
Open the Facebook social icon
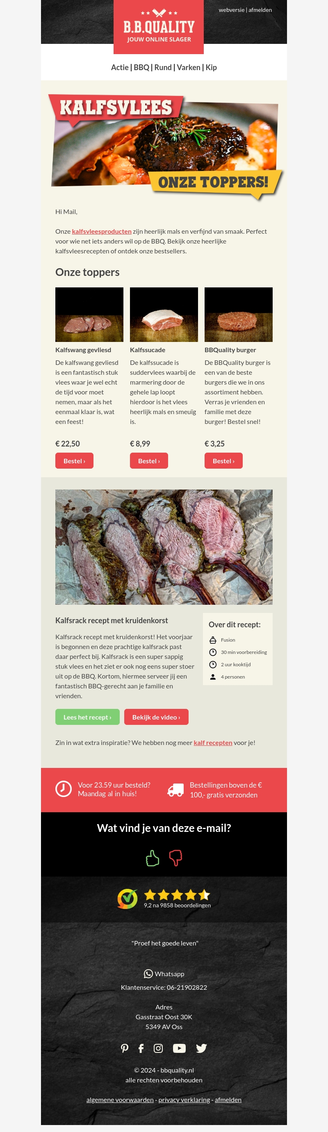[x=141, y=1048]
